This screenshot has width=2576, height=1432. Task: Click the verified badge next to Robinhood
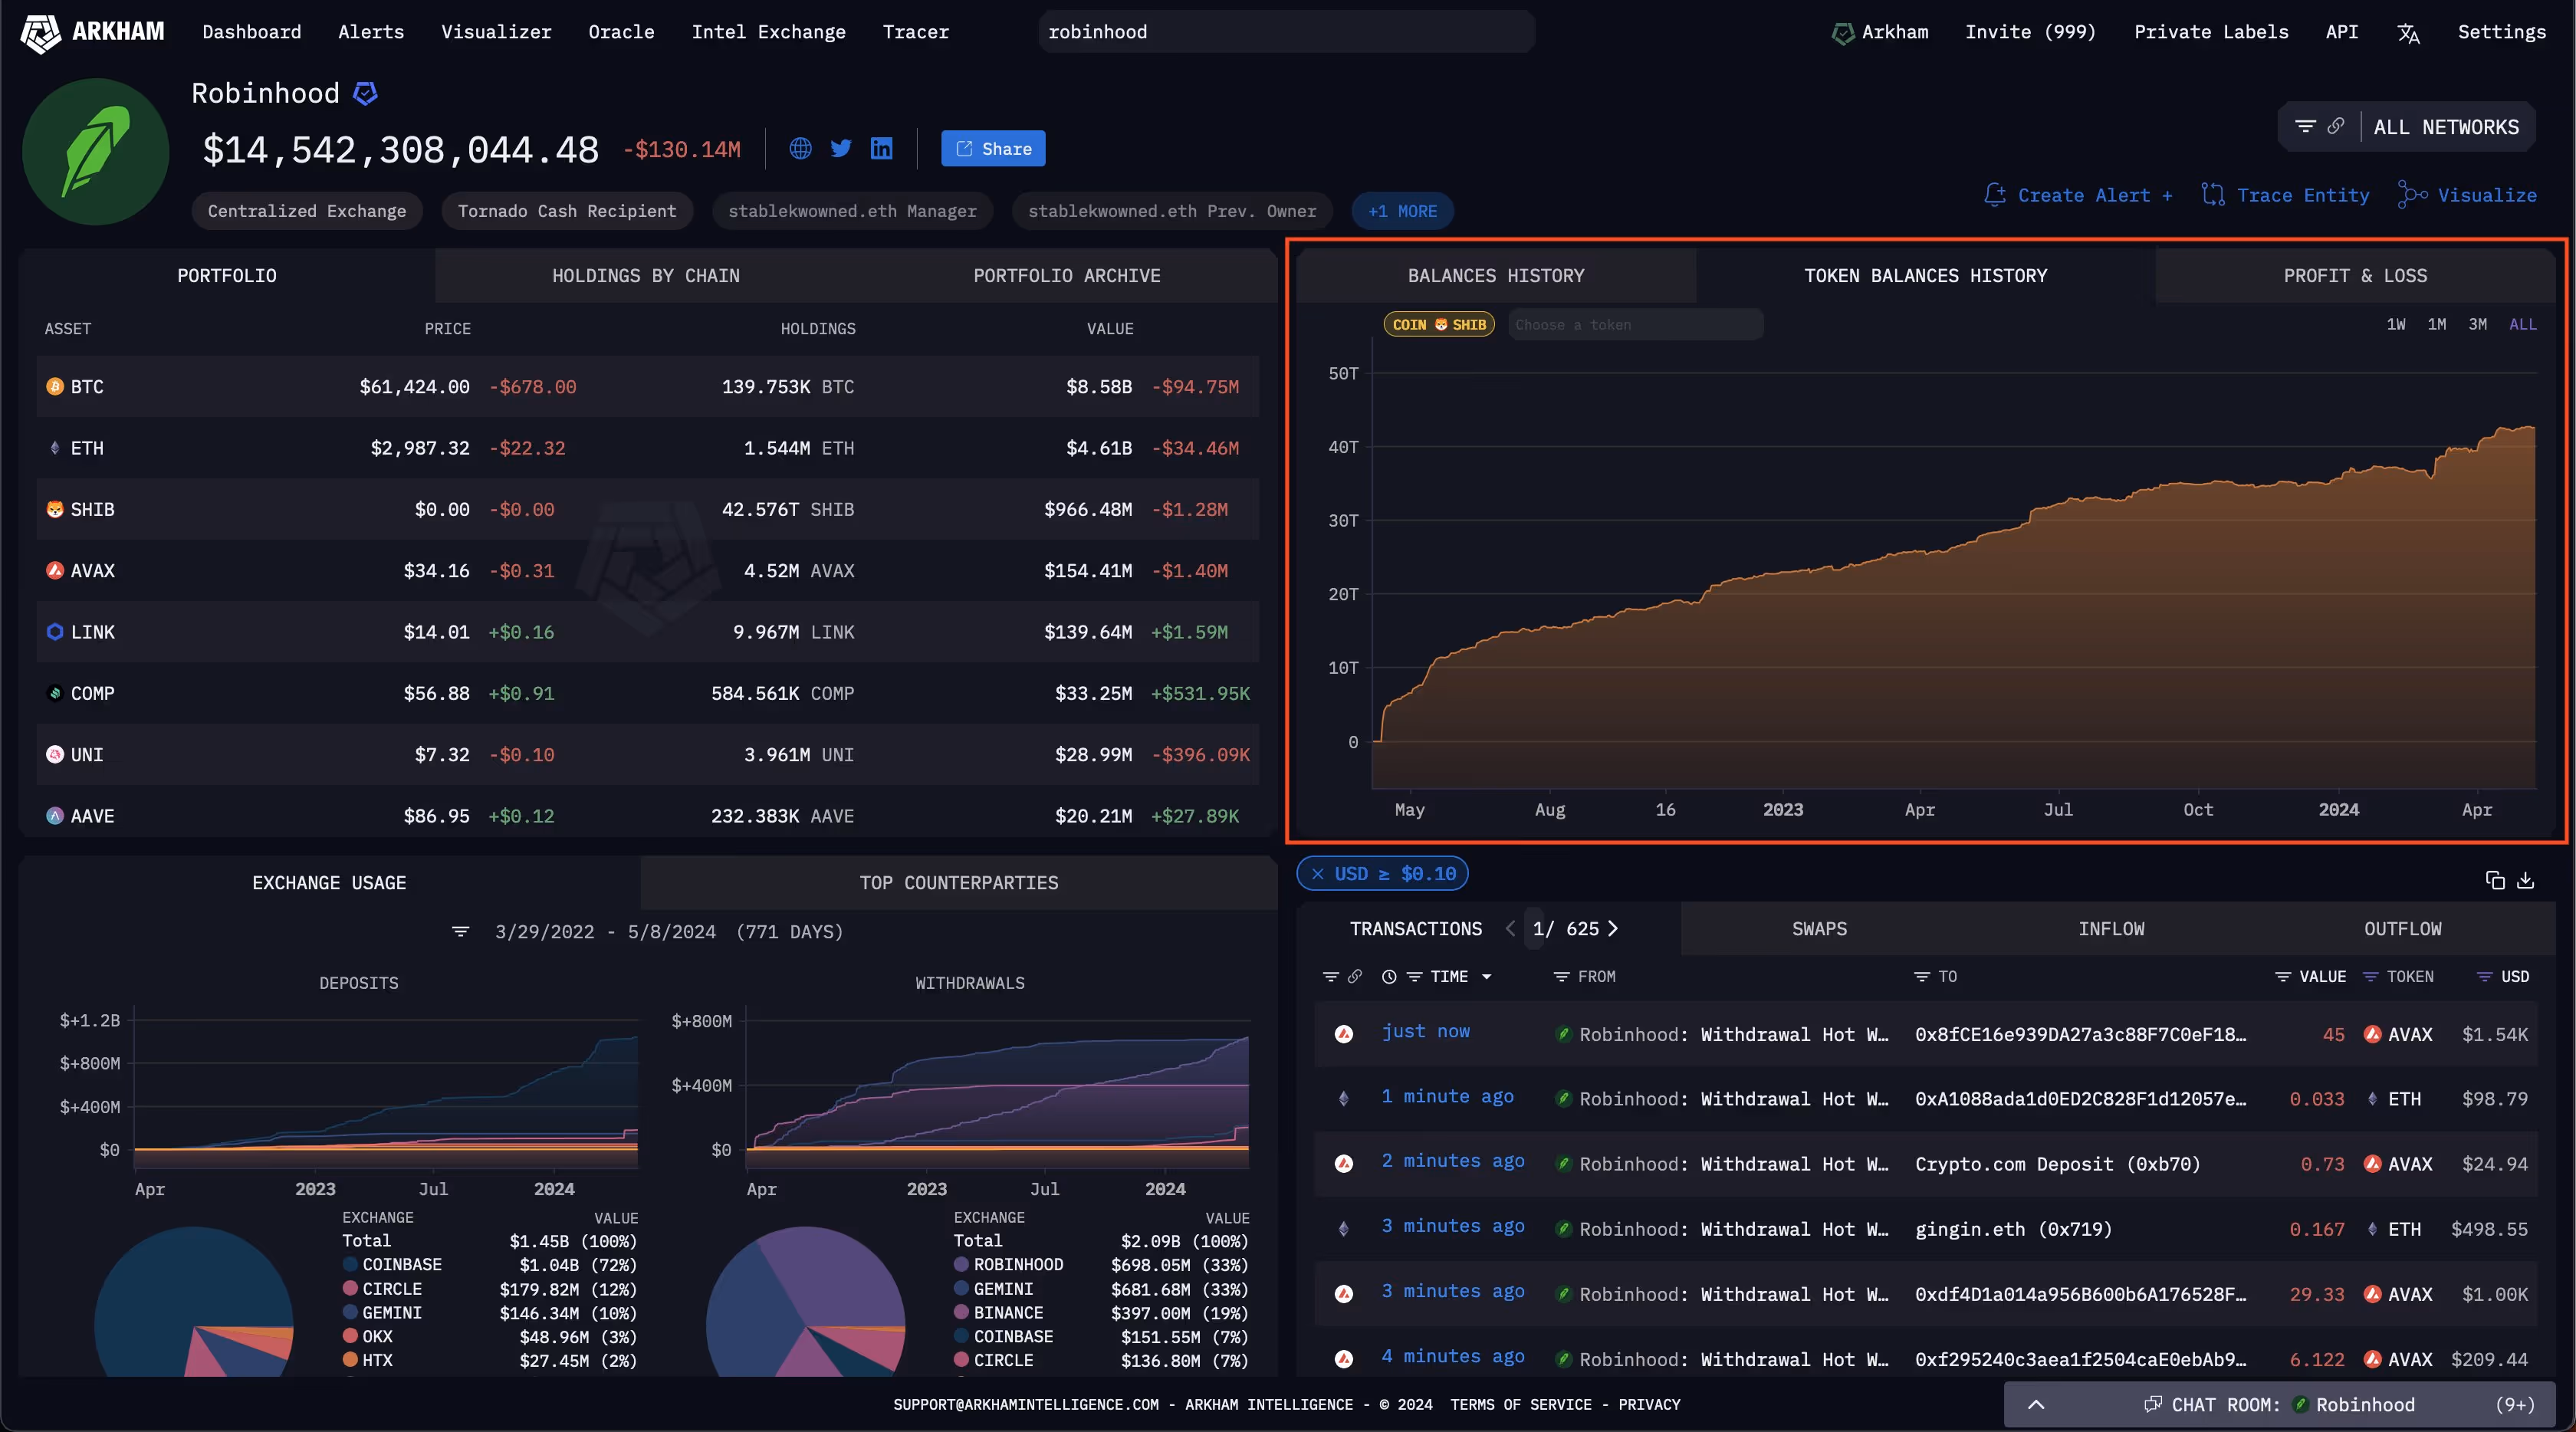click(366, 94)
